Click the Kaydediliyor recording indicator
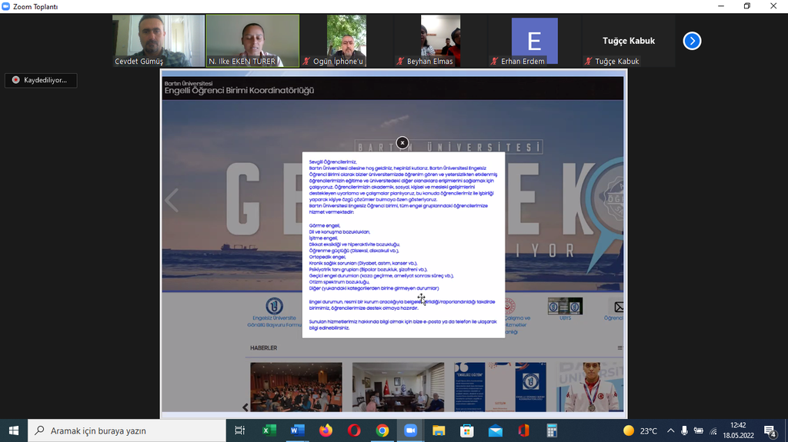The image size is (788, 442). point(41,80)
